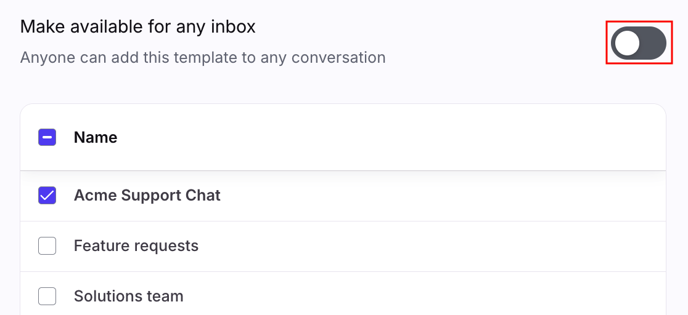Check the Feature requests checkbox
688x315 pixels.
47,246
